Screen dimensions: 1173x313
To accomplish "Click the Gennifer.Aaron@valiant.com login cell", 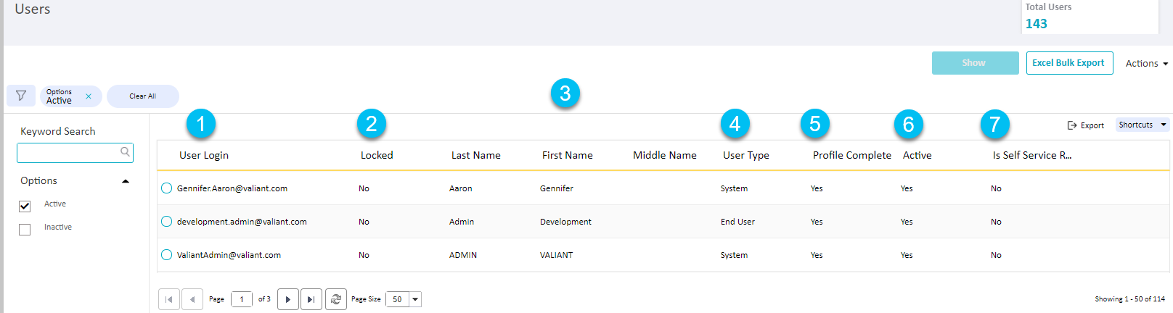I will coord(232,188).
